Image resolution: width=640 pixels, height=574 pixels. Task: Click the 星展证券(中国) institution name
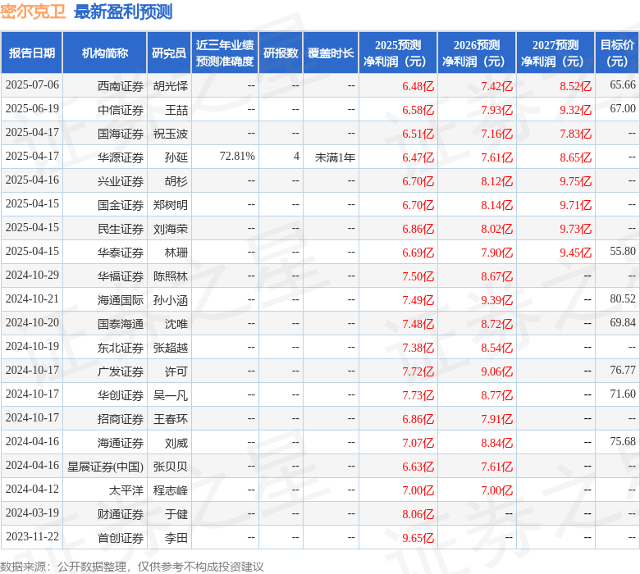(105, 467)
